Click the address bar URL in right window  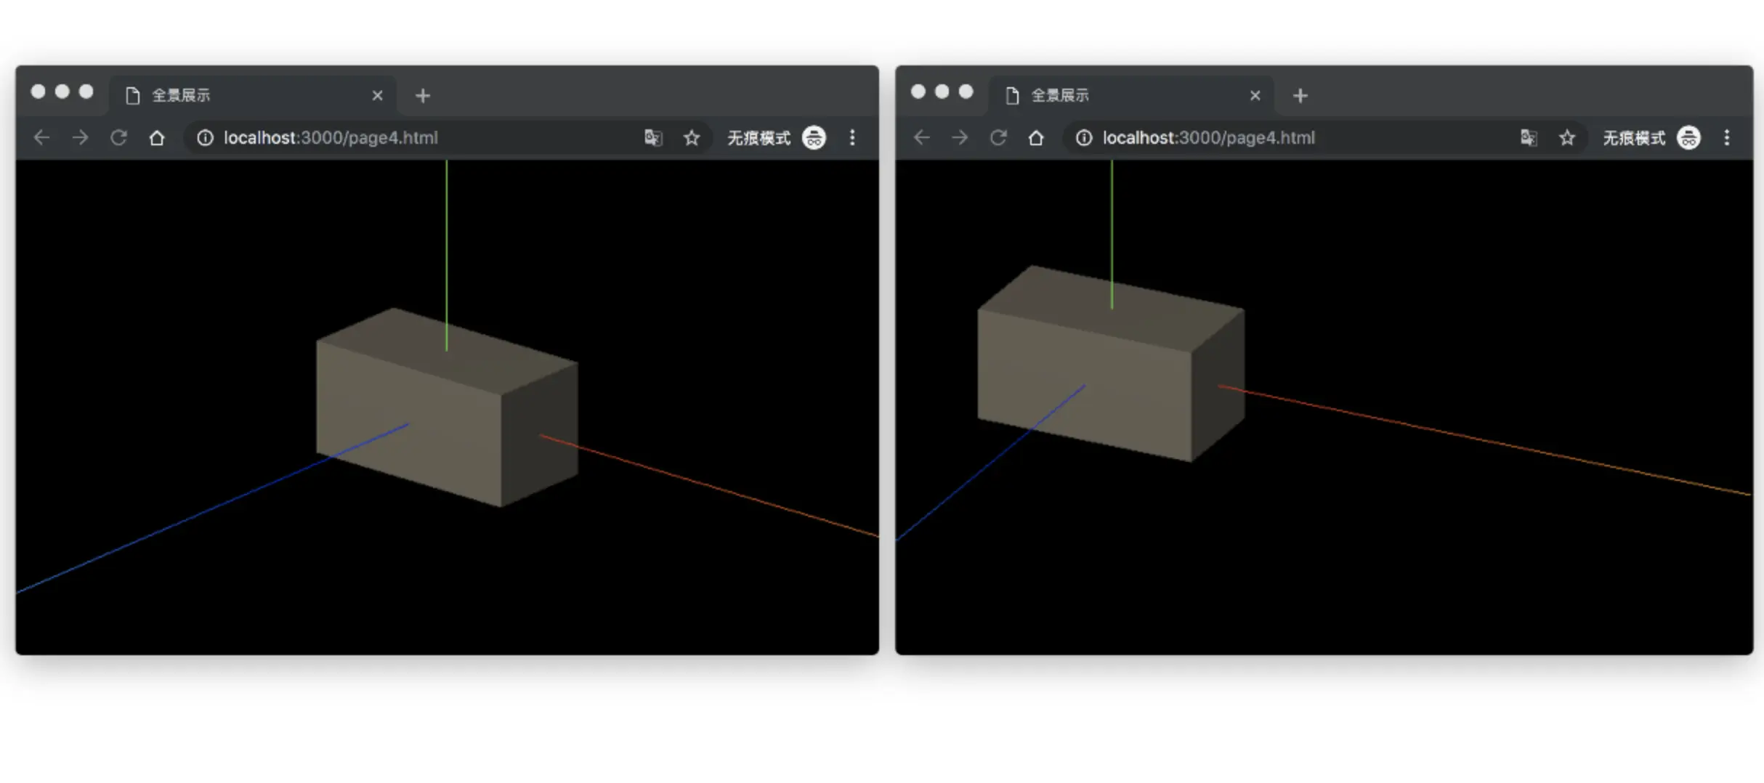(1209, 137)
